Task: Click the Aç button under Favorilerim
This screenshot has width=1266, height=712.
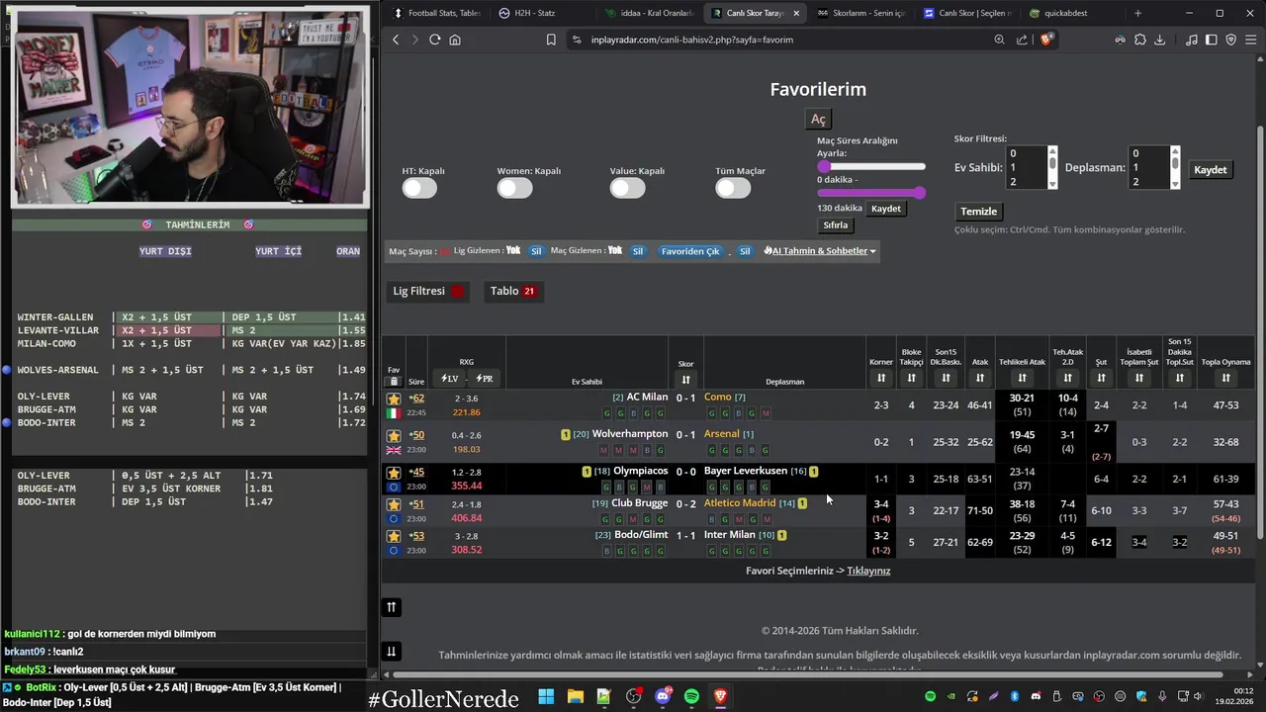Action: point(818,119)
